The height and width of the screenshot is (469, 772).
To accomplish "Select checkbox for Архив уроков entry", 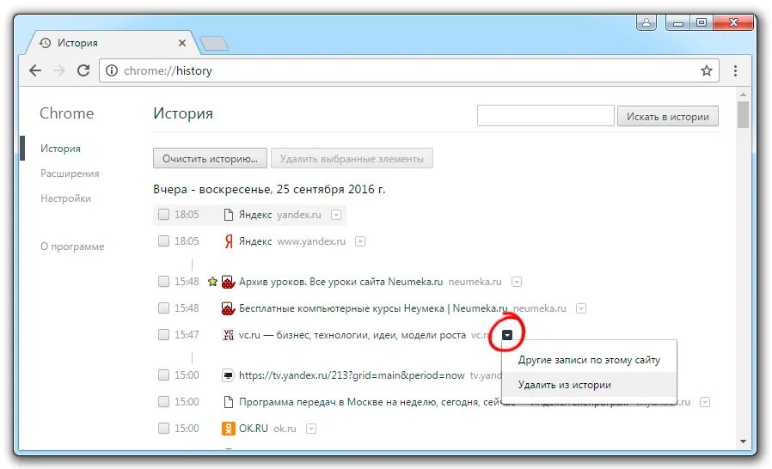I will 163,281.
